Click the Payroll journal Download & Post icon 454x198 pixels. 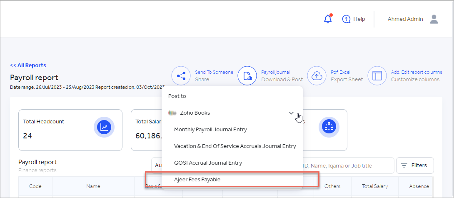point(247,76)
